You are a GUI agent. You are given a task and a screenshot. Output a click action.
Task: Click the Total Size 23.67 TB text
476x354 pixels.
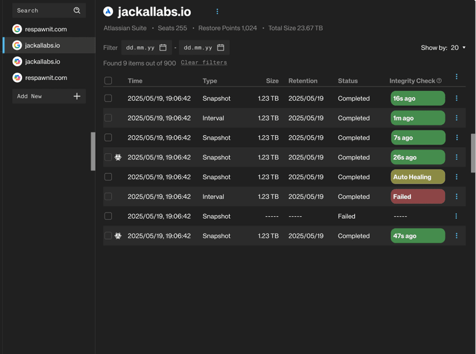coord(296,28)
